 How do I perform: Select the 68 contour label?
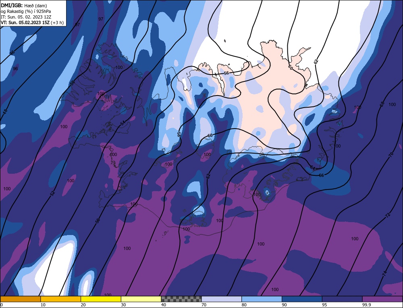382,104
